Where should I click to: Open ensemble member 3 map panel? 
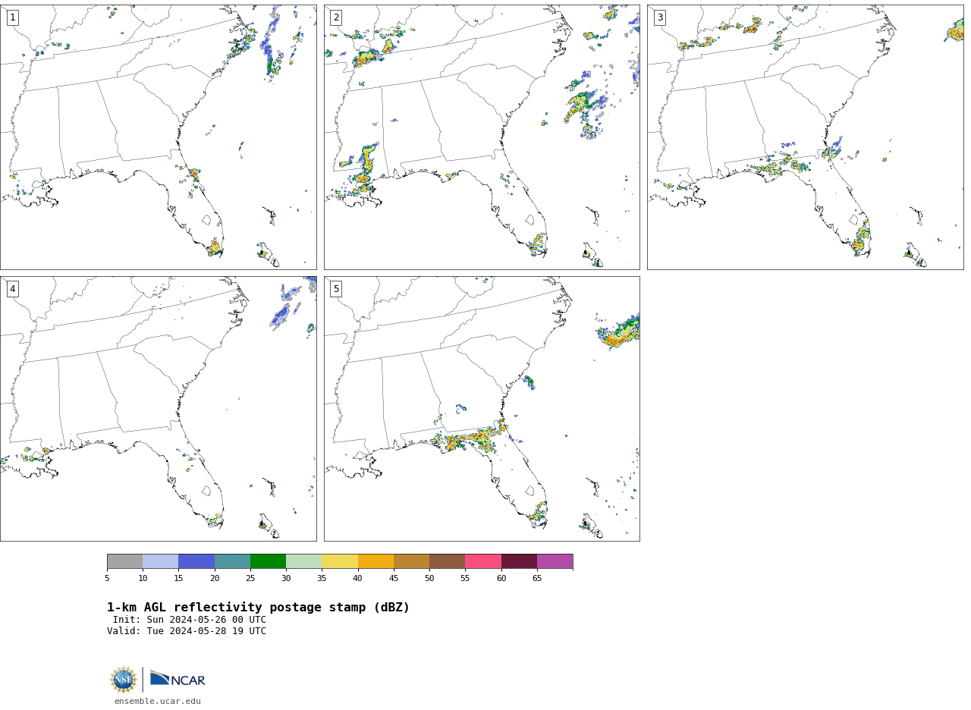[805, 137]
